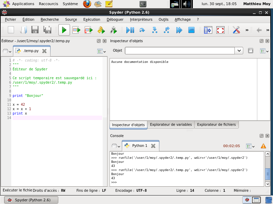The width and height of the screenshot is (273, 204).
Task: Save all files with the double-floppy icon
Action: click(47, 30)
